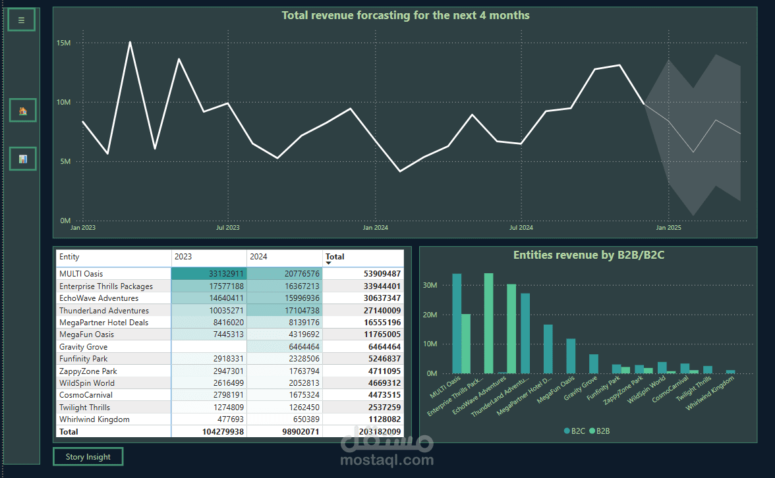The image size is (775, 478).
Task: Open the Story Insight button
Action: pos(88,457)
